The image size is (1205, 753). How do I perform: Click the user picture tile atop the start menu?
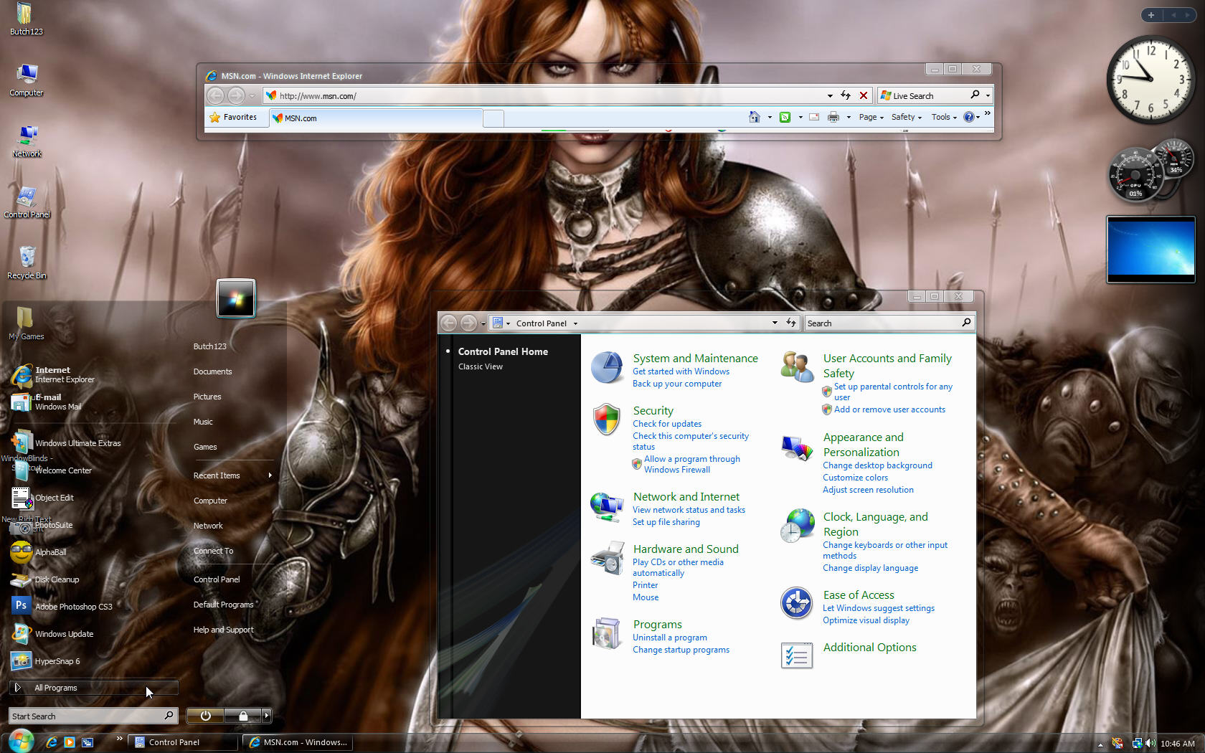[236, 298]
